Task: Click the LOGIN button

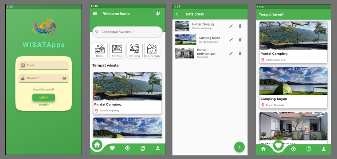Action: [x=43, y=97]
